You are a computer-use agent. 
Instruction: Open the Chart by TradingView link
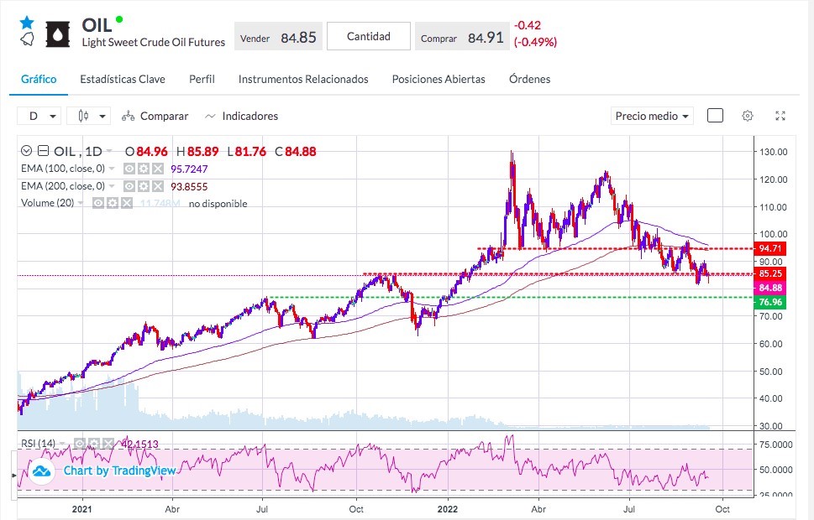119,471
